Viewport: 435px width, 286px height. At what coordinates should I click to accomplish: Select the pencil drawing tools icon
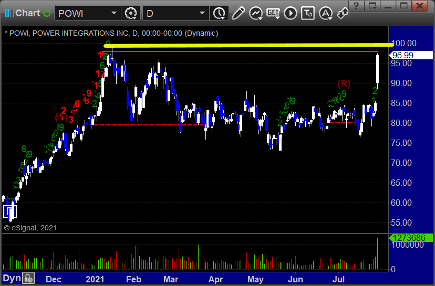(238, 13)
